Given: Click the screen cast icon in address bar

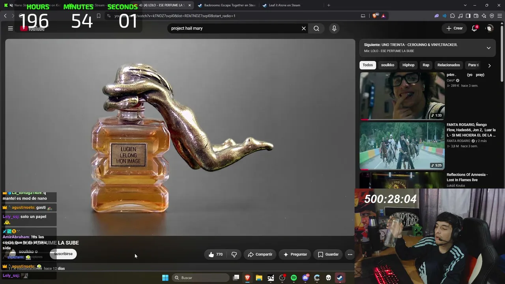Looking at the screenshot, I should [x=363, y=16].
